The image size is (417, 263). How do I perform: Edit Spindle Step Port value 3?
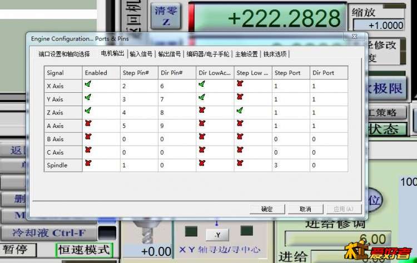tap(291, 165)
